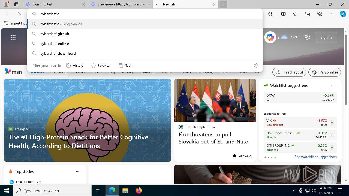Click the Copilot avatar on MSN header
This screenshot has width=349, height=196.
click(x=270, y=37)
